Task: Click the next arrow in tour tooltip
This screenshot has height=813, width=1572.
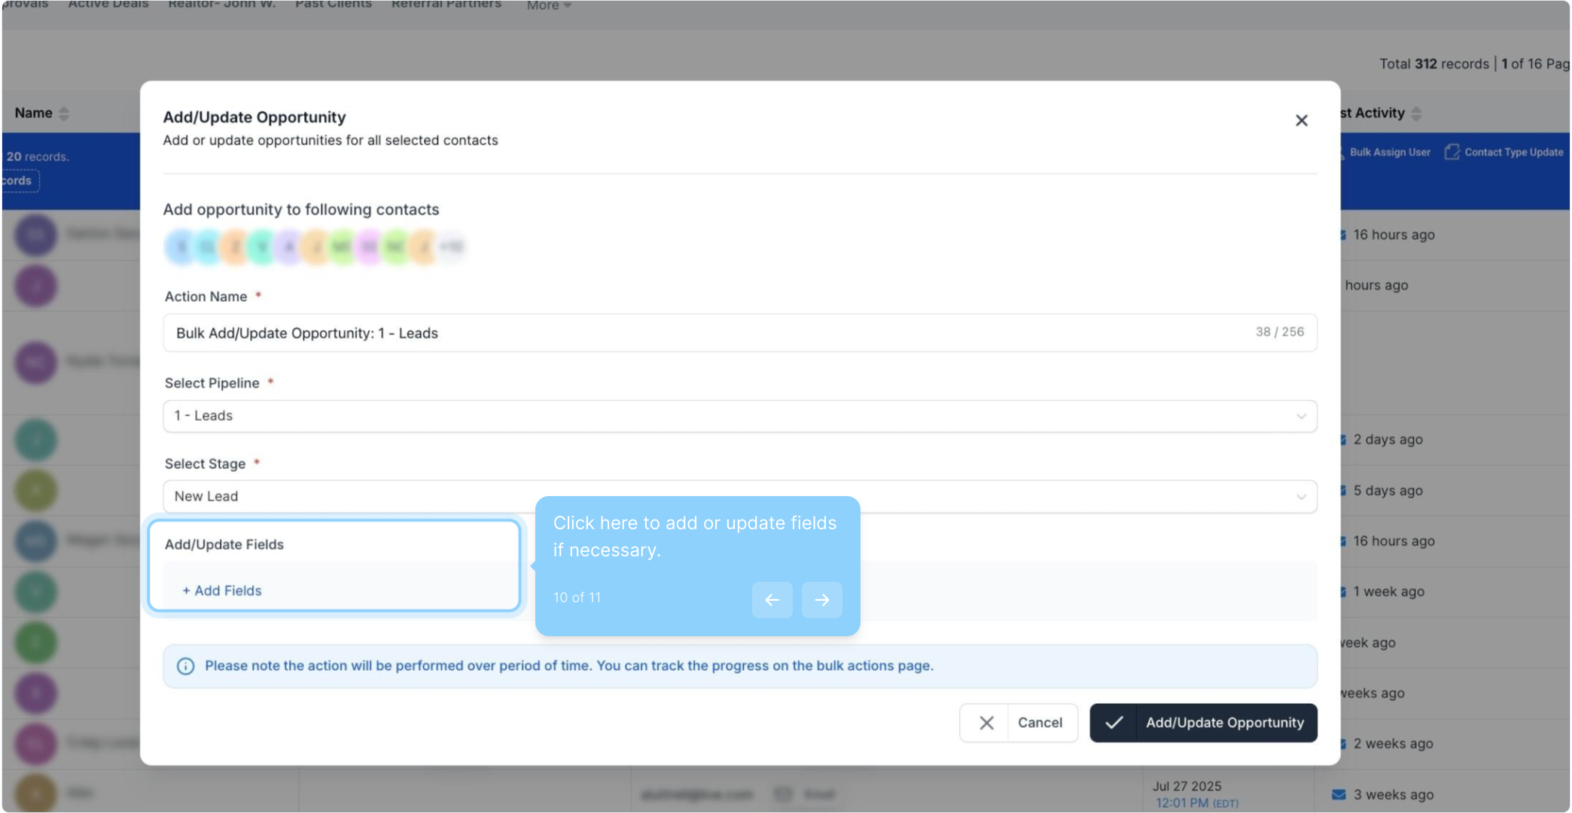Action: pyautogui.click(x=821, y=600)
